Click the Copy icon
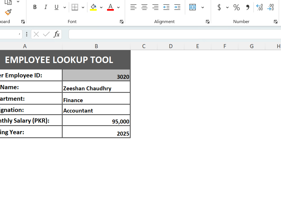Screen dimensions: 281x211 [8, 2]
